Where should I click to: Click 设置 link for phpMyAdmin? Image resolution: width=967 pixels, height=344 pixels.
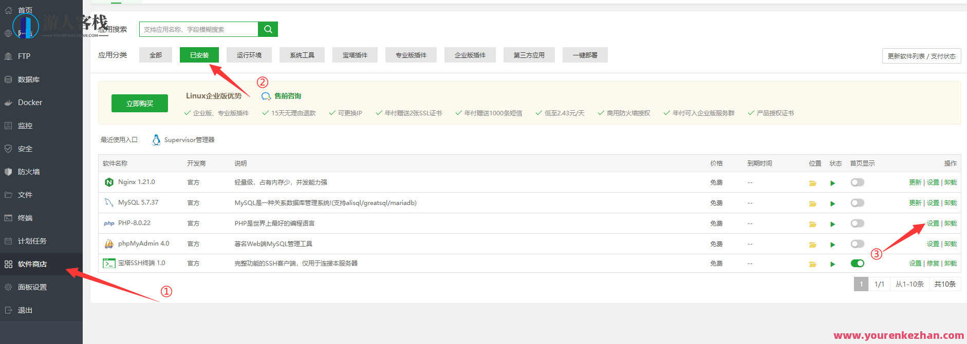coord(933,244)
